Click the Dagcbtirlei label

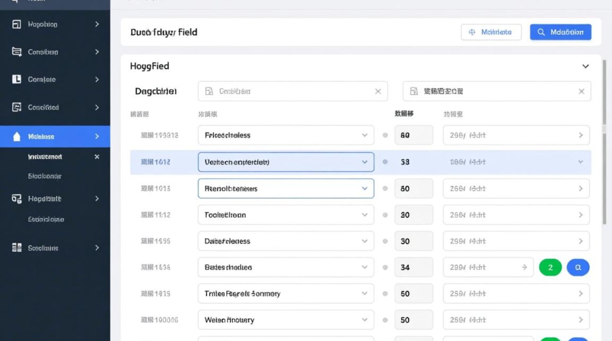click(156, 91)
